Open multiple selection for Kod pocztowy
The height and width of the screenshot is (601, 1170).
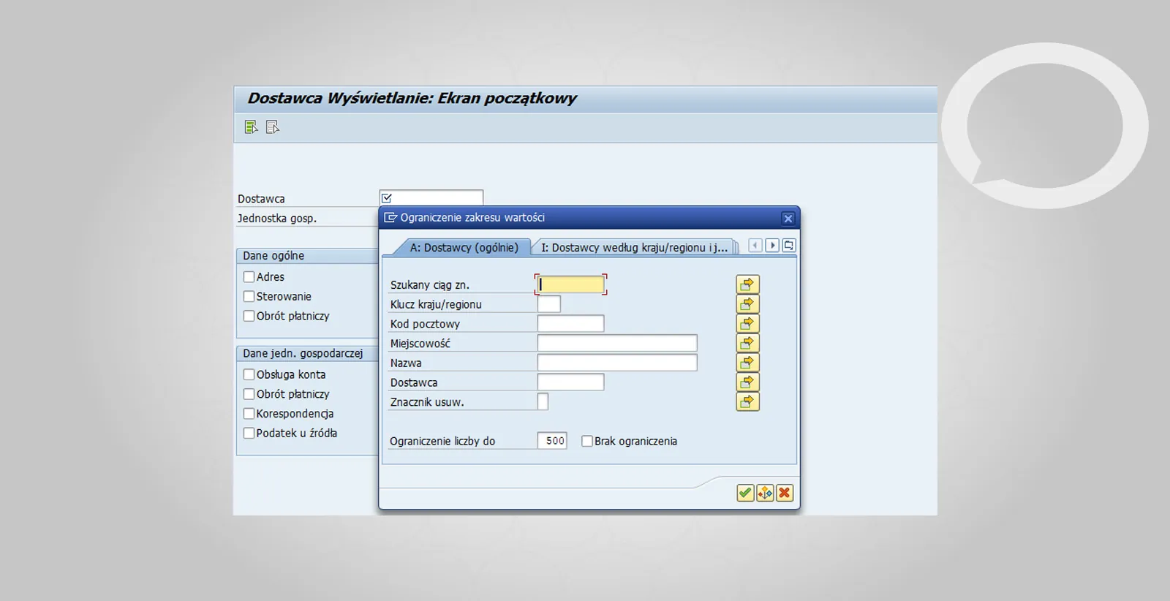pos(747,324)
